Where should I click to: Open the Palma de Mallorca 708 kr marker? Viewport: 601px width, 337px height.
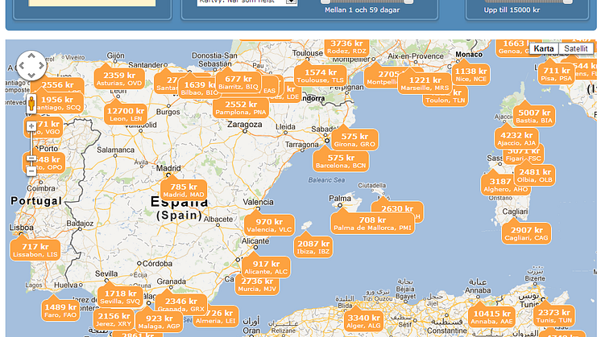pos(372,224)
